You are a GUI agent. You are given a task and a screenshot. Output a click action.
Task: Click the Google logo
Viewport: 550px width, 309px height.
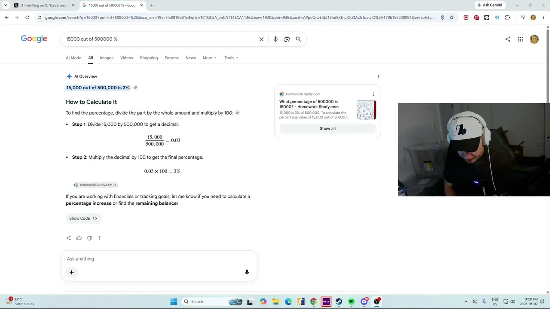(34, 39)
